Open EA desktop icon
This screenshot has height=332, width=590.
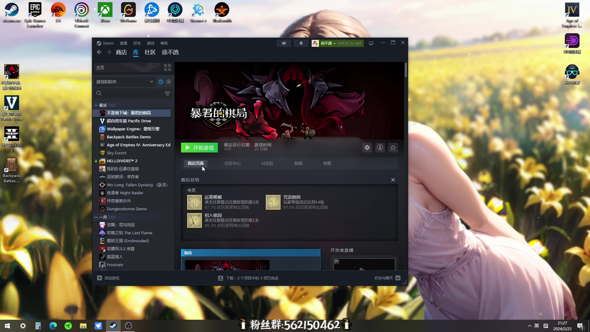pos(58,12)
